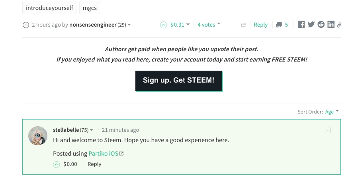Share post on Facebook icon
This screenshot has height=183, width=354.
tap(301, 24)
